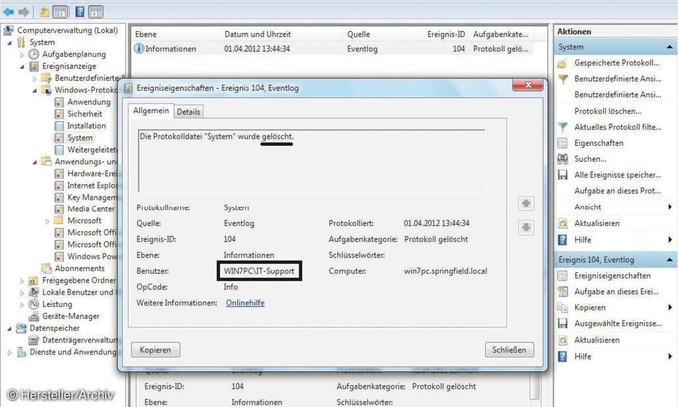Expand Leistung node arrow
Viewport: 678px width, 407px height.
(22, 304)
